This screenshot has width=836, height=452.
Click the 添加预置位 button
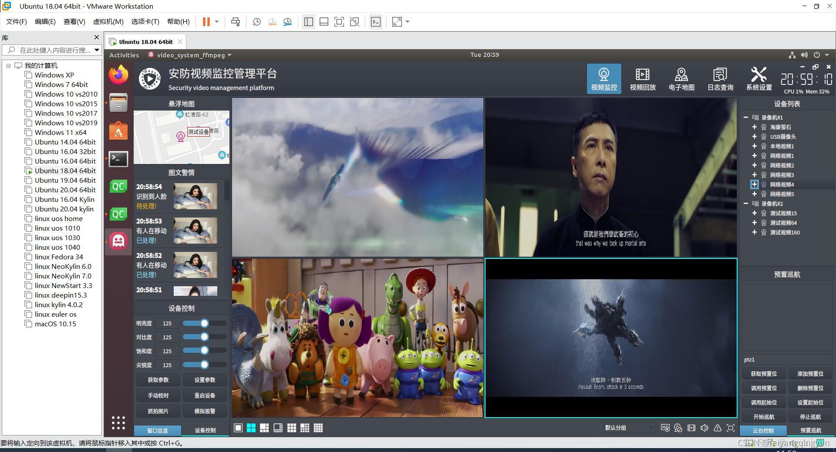point(810,374)
